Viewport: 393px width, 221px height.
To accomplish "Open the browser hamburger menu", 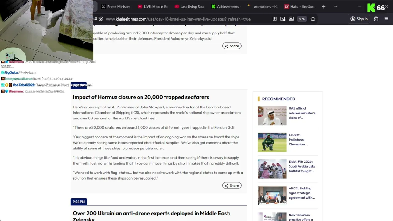I will (387, 19).
